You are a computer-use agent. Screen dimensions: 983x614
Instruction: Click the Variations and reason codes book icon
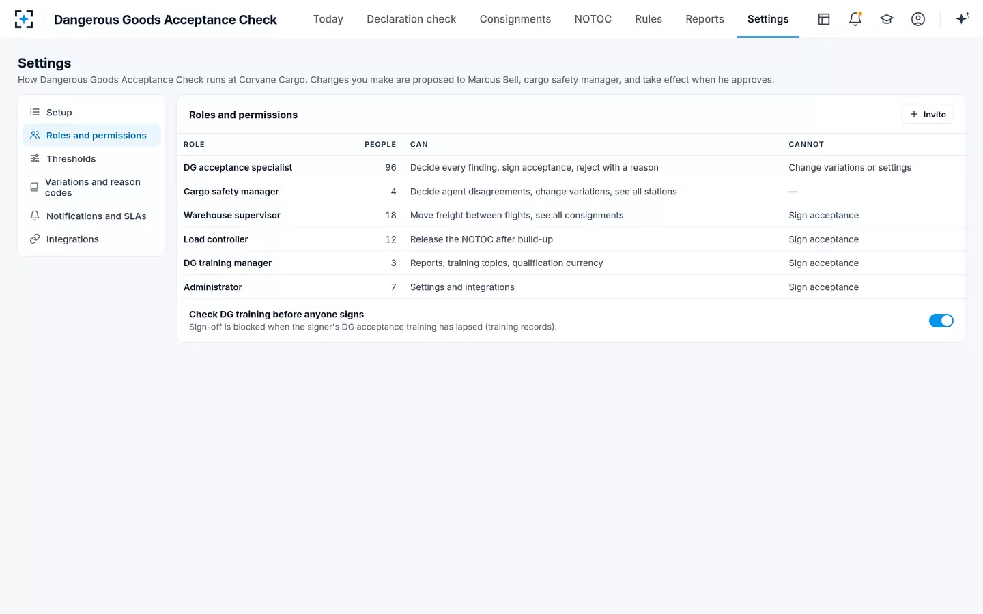pos(34,187)
